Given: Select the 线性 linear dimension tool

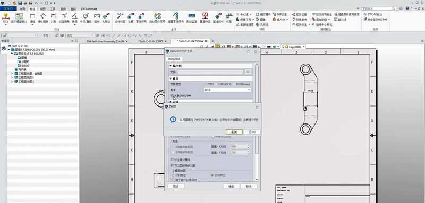Looking at the screenshot, I should (32, 18).
